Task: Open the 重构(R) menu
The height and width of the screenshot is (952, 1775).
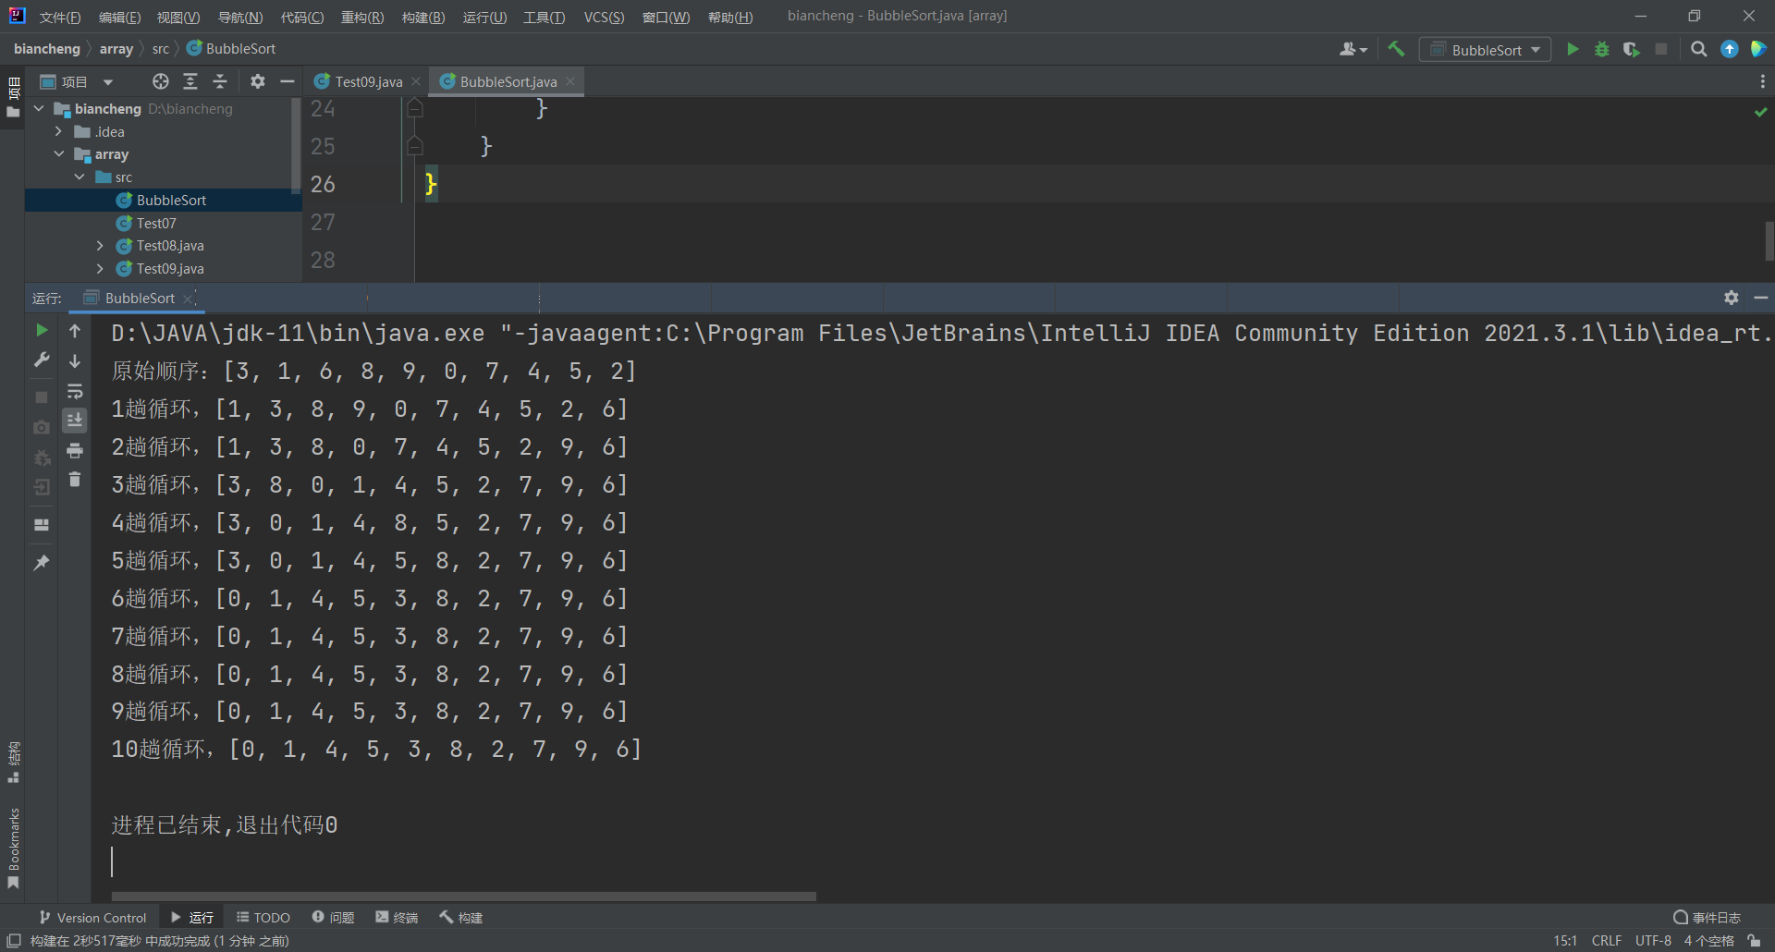Action: pos(362,17)
